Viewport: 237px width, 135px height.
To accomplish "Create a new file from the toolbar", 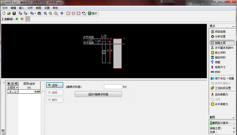I will (4, 13).
